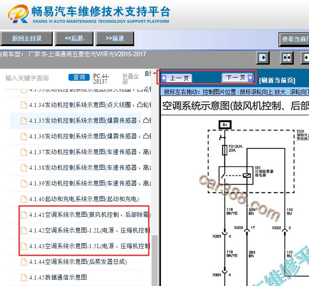Screen dimensions: 309x286
Task: Click the partially visible left-arrow layout icon
Action: [x=305, y=58]
